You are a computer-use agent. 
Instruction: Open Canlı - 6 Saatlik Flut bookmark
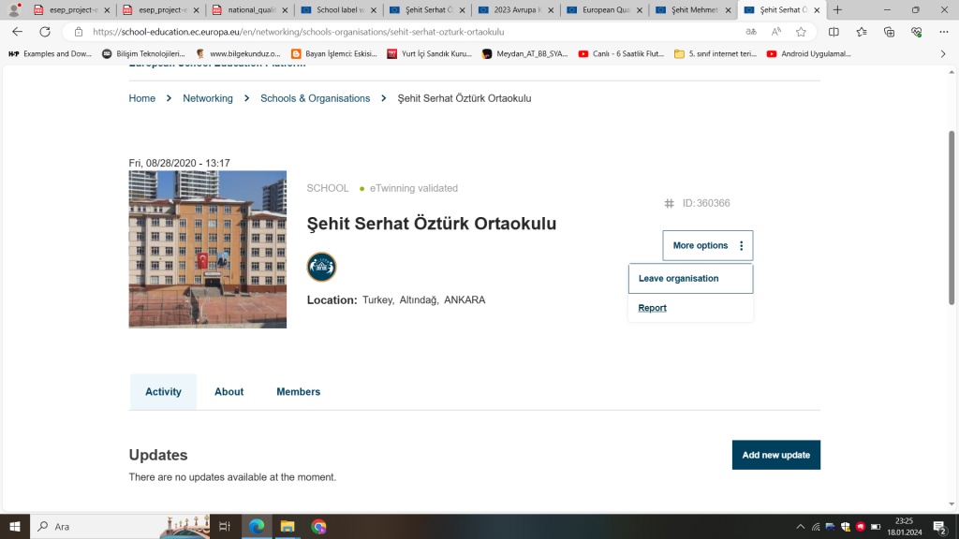click(621, 53)
